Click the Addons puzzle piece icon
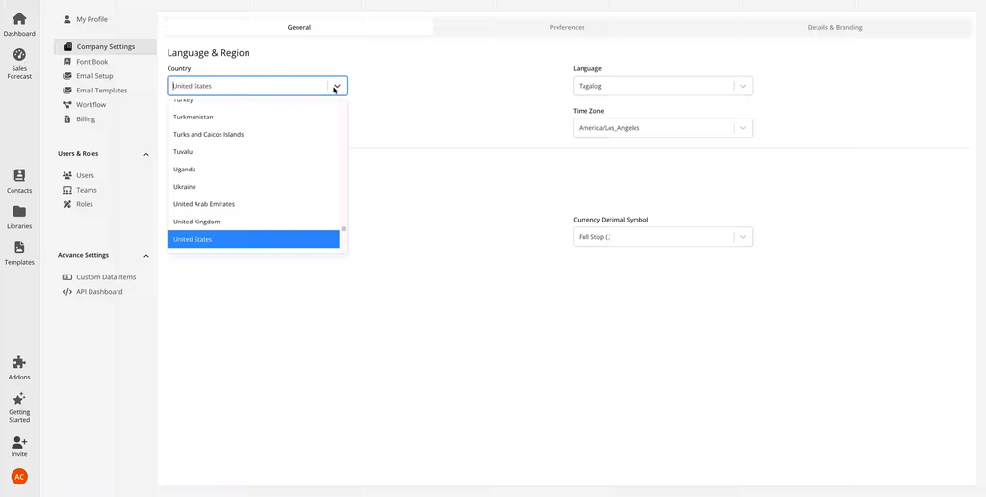The width and height of the screenshot is (986, 497). coord(19,363)
